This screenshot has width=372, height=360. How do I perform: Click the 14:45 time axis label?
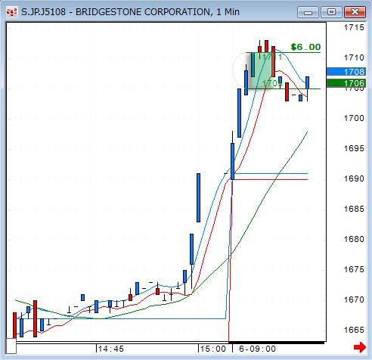[111, 349]
